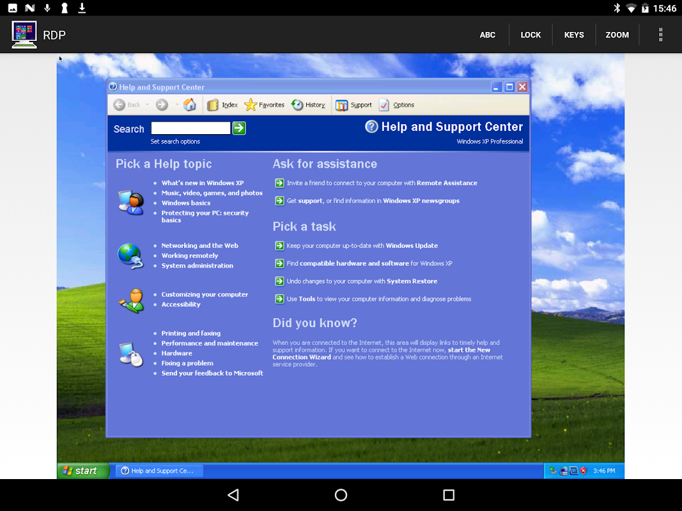Click the Remote Assistance invitation link text

click(382, 183)
